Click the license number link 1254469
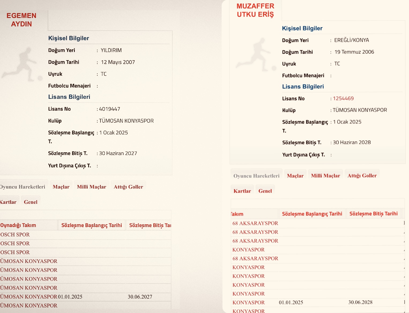409x313 pixels. [x=343, y=99]
